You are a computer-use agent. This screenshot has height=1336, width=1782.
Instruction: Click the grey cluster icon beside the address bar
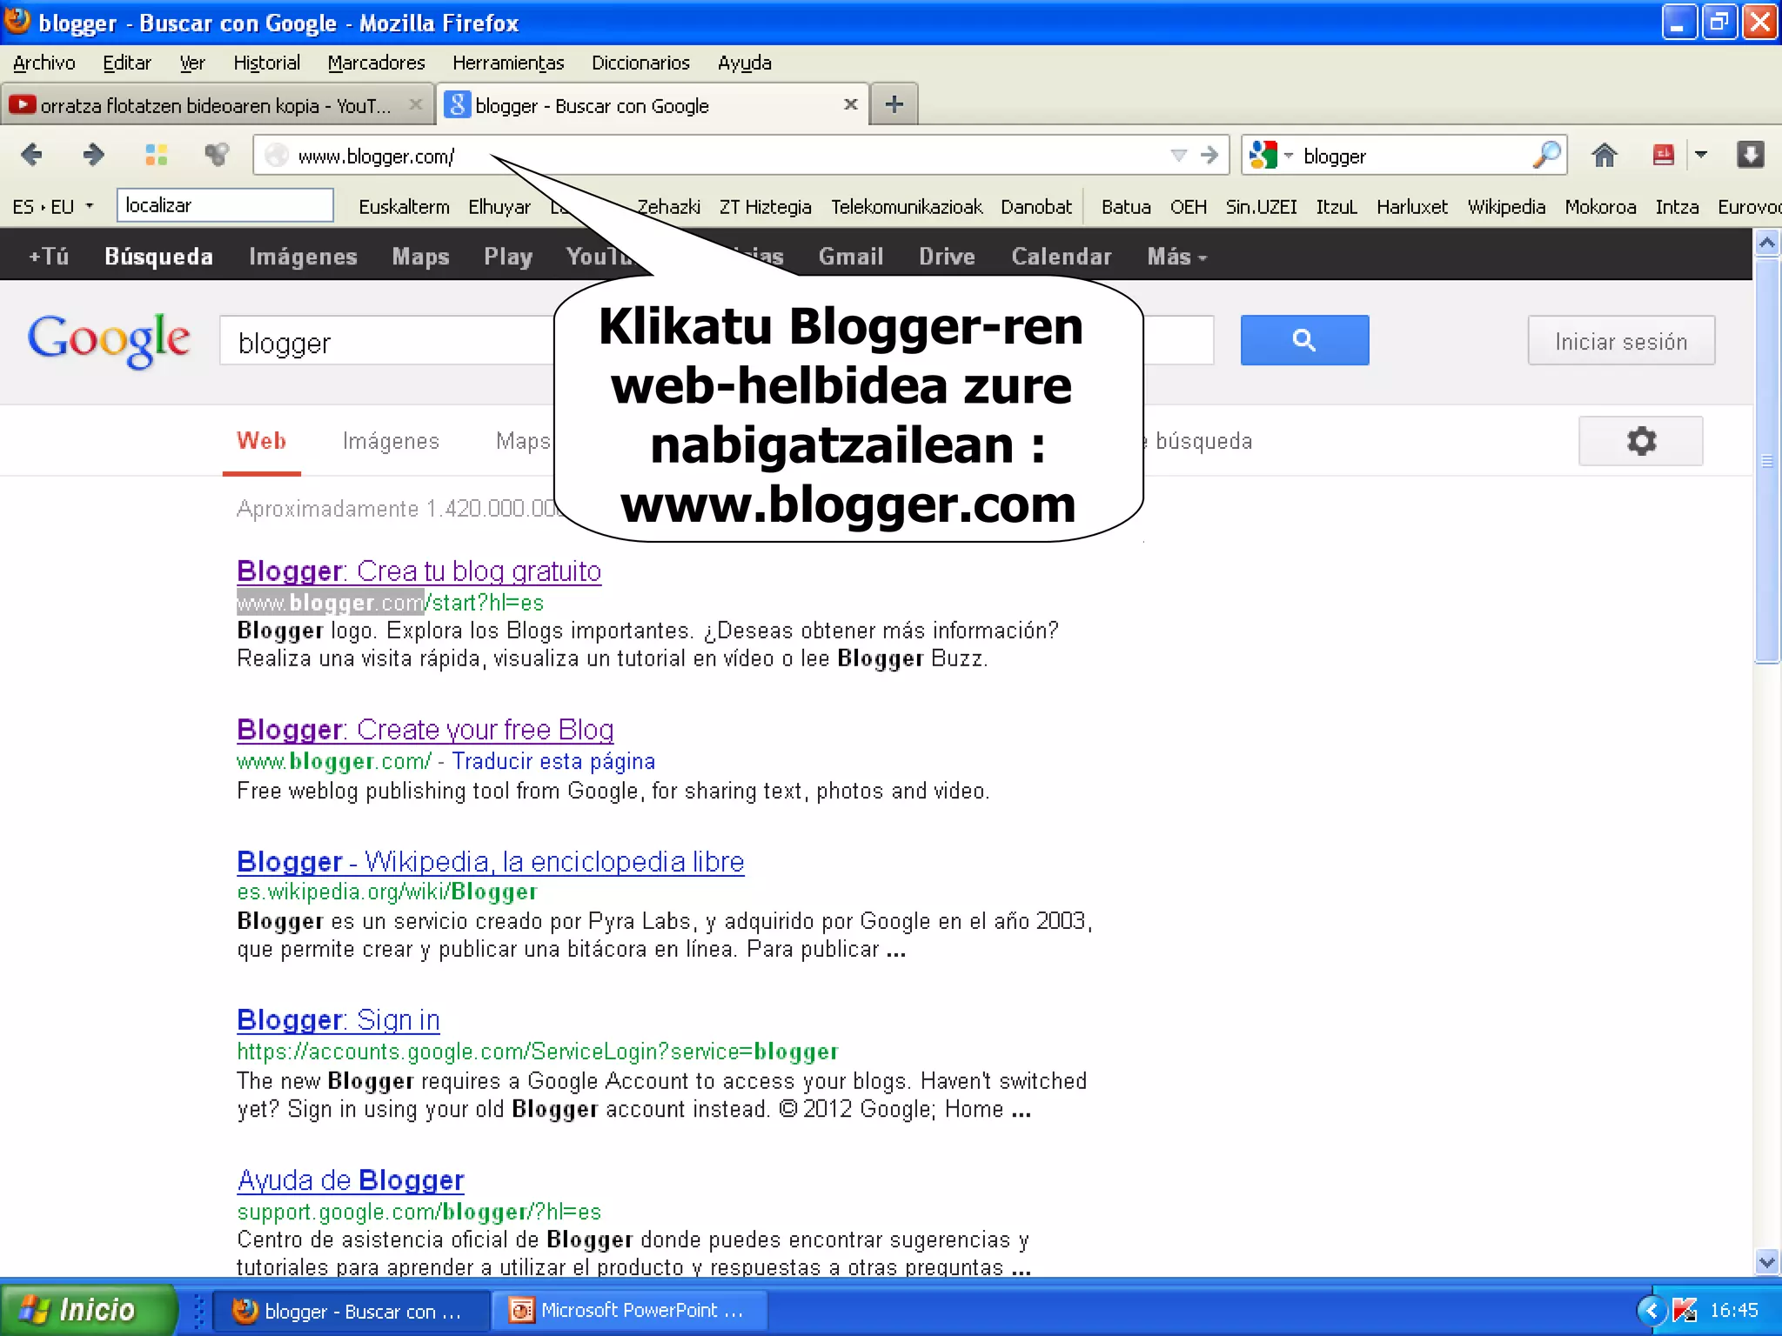tap(216, 155)
